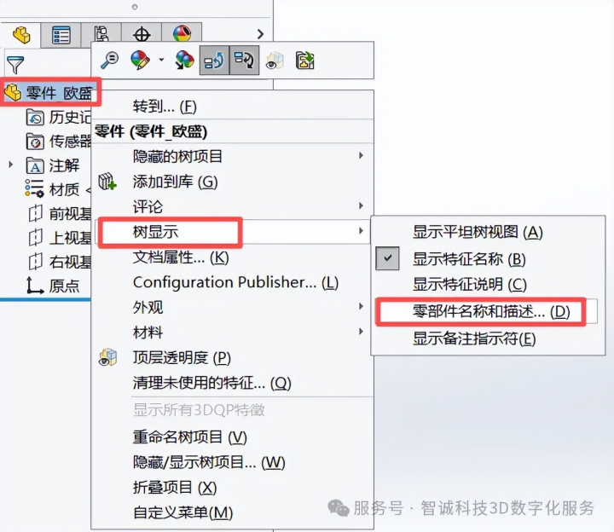Click the eye transparency icon in toolbar
The height and width of the screenshot is (532, 614).
coord(275,61)
